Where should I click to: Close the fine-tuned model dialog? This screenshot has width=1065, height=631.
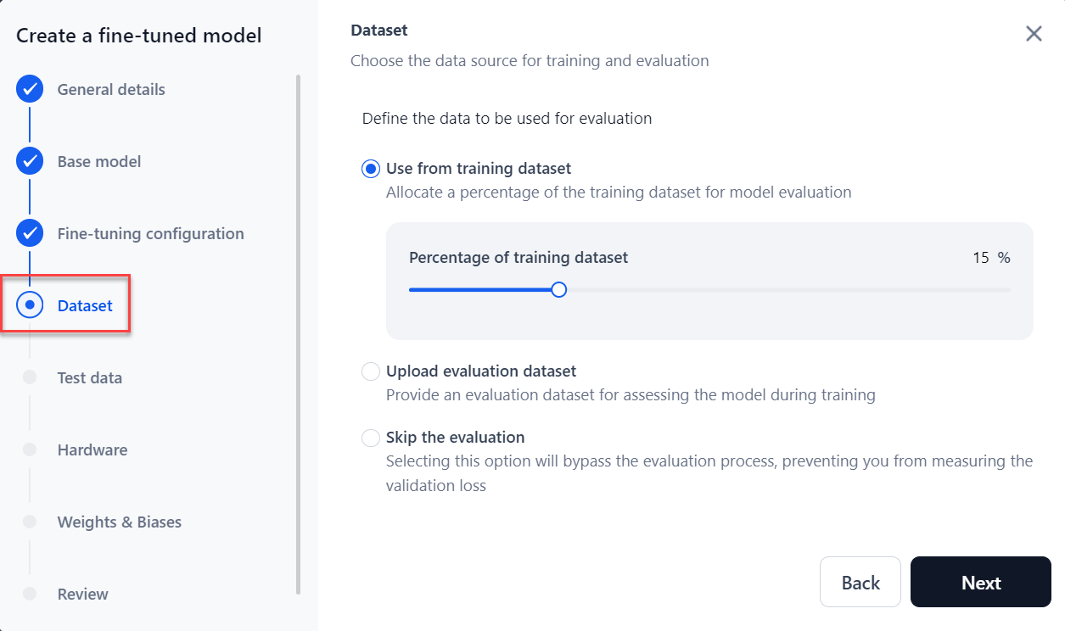1034,34
